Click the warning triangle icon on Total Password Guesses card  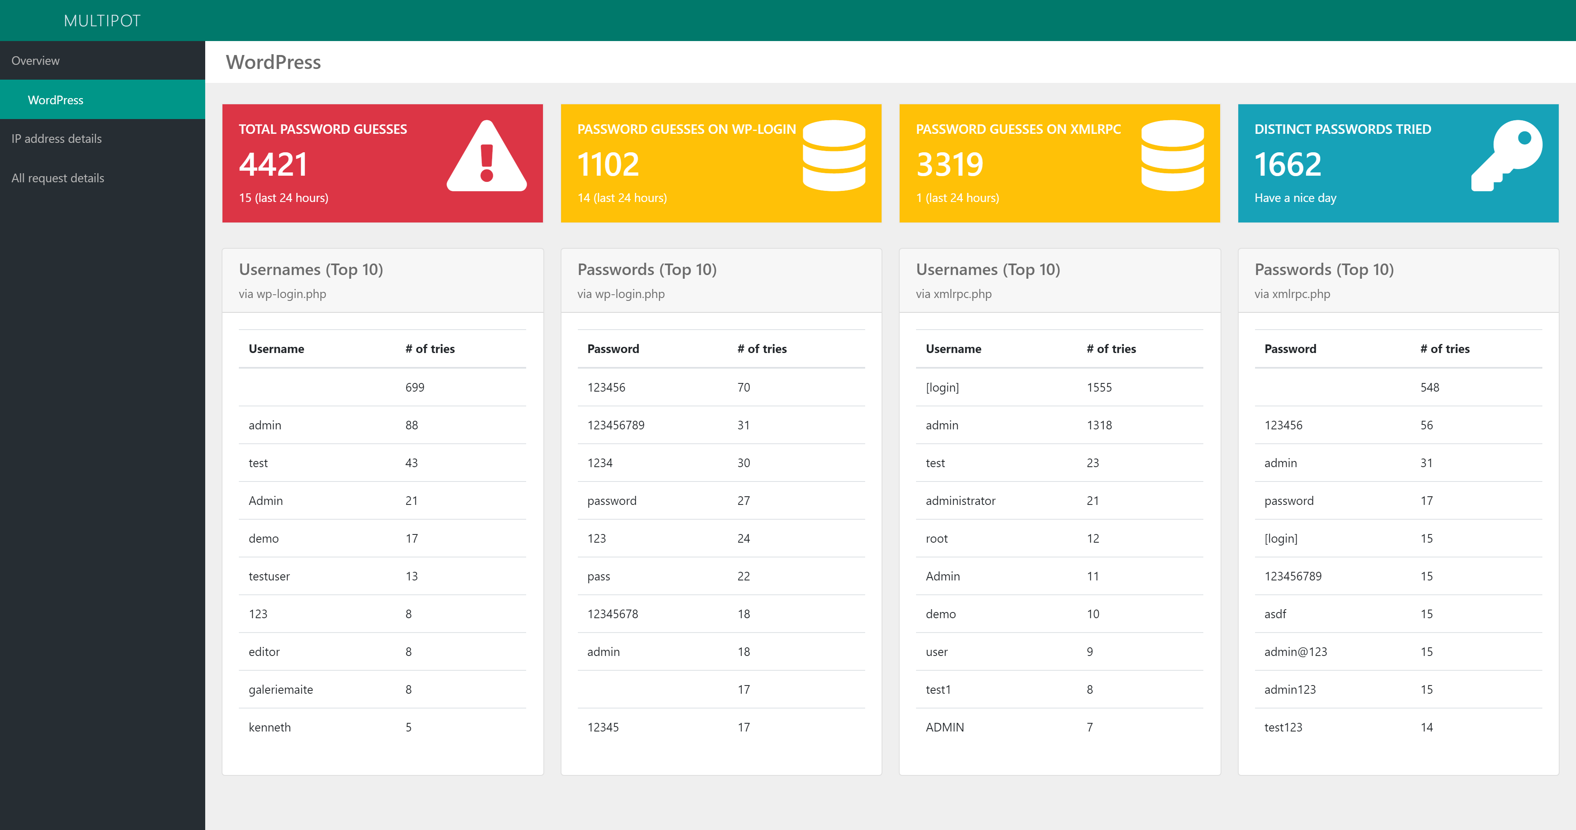point(486,156)
